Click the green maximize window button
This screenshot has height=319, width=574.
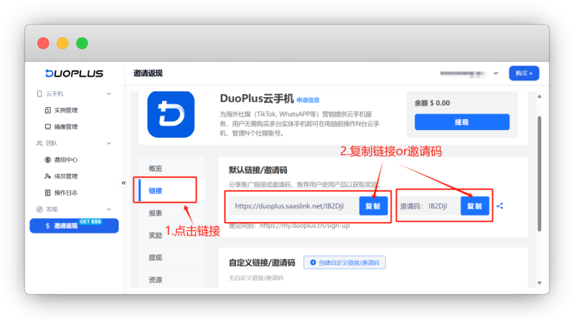(x=82, y=43)
